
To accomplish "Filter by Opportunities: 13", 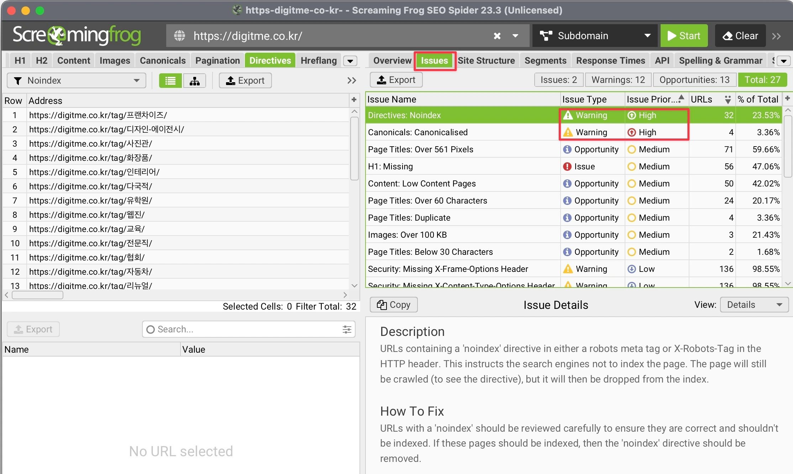I will pyautogui.click(x=694, y=80).
